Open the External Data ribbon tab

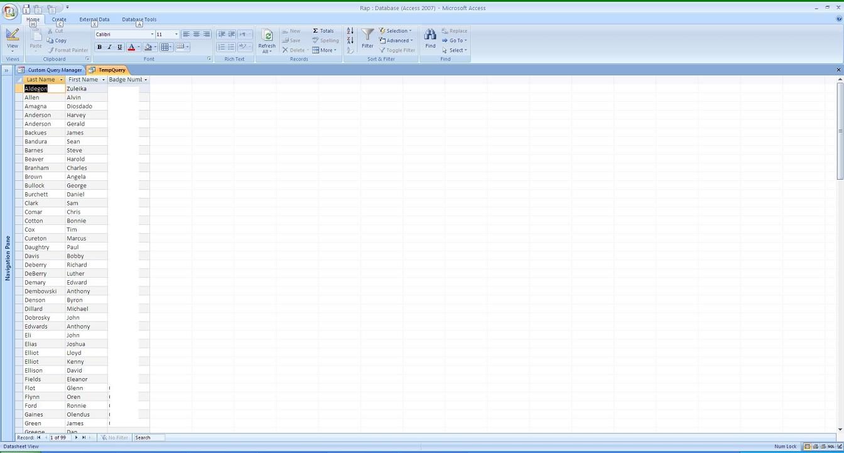point(94,19)
